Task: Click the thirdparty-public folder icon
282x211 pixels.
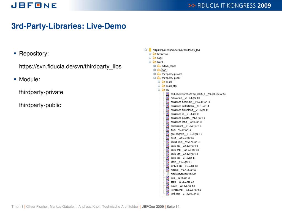Action: click(x=159, y=78)
